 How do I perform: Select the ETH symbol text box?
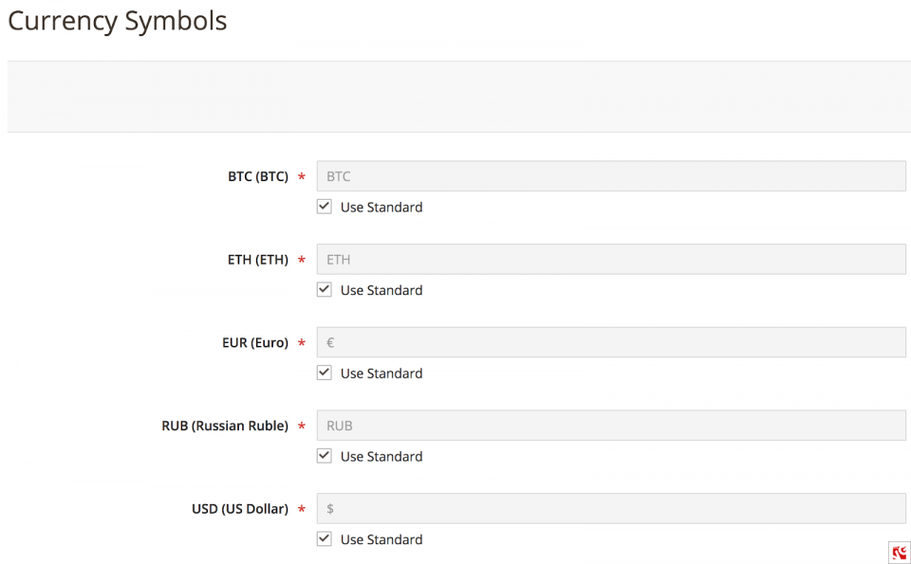tap(611, 259)
